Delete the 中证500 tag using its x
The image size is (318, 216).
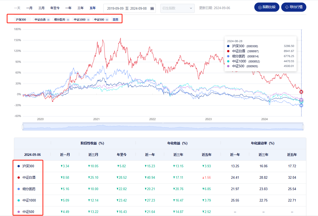107,20
